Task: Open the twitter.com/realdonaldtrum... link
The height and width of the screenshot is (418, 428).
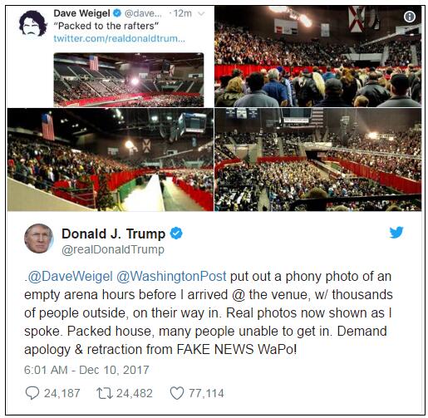Action: coord(119,38)
